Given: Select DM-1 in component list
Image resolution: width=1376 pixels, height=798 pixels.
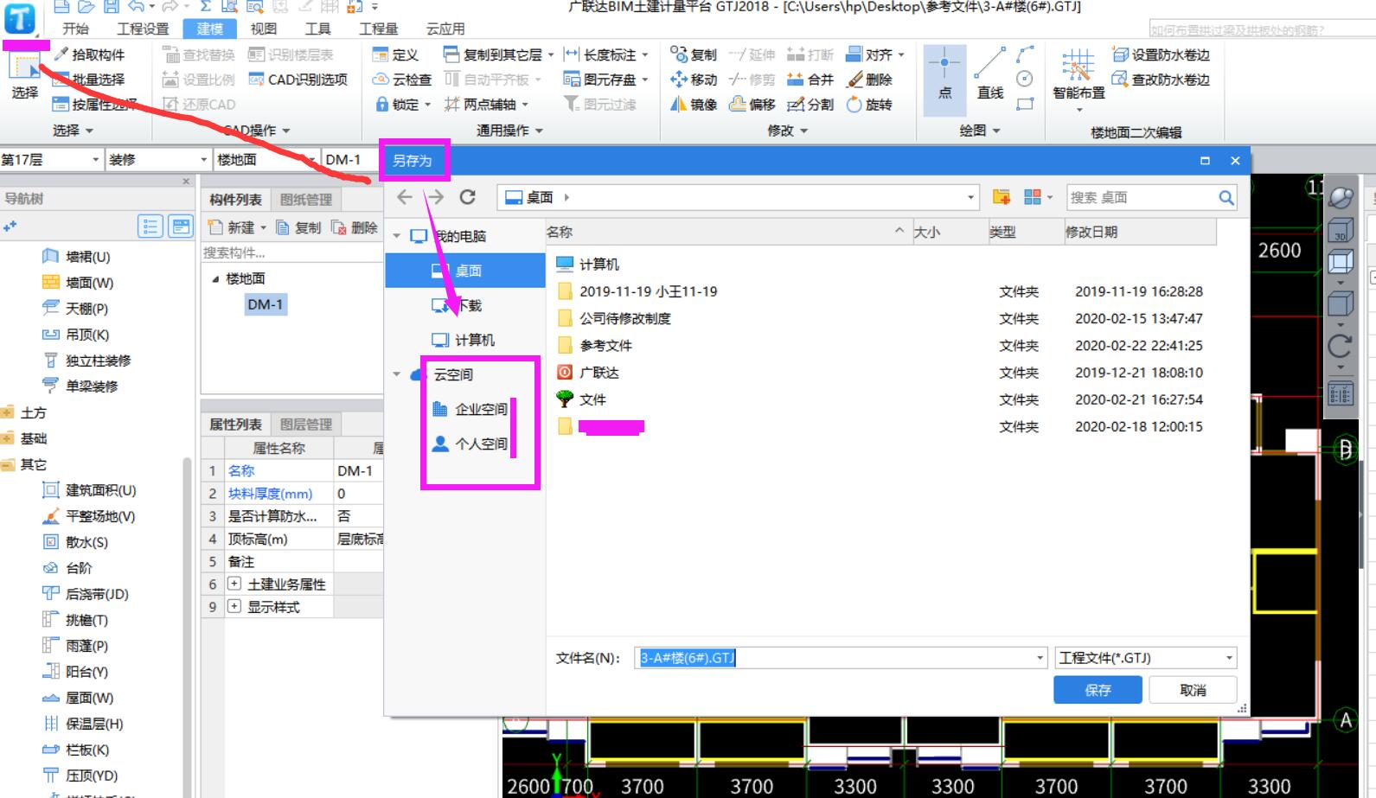Looking at the screenshot, I should click(265, 304).
